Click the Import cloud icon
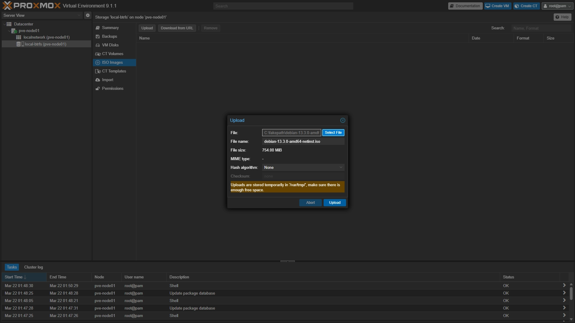The height and width of the screenshot is (323, 575). tap(98, 80)
